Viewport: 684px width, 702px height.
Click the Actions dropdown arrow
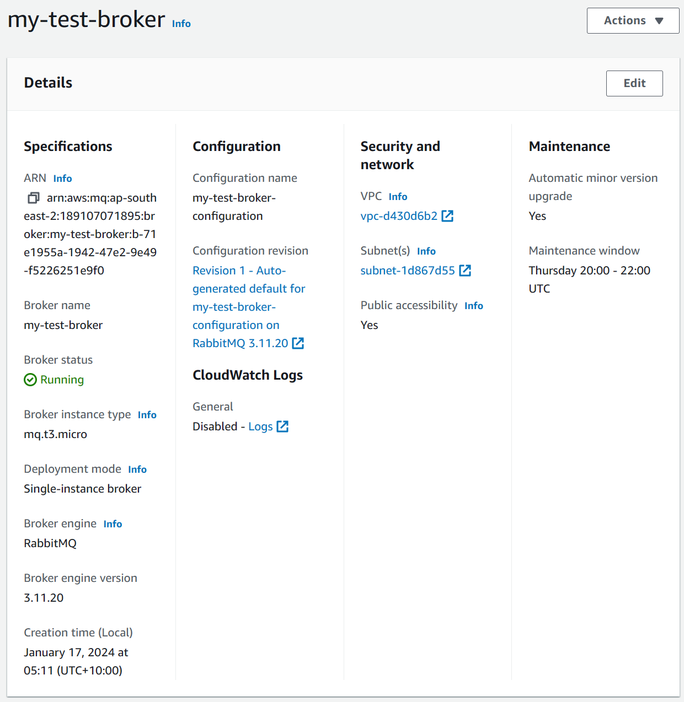point(659,21)
